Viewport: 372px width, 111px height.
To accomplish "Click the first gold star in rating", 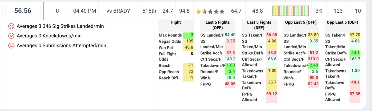I will (199, 12).
